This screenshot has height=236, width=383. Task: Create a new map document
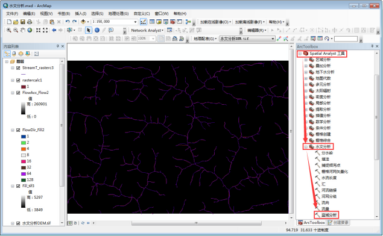(x=9, y=22)
